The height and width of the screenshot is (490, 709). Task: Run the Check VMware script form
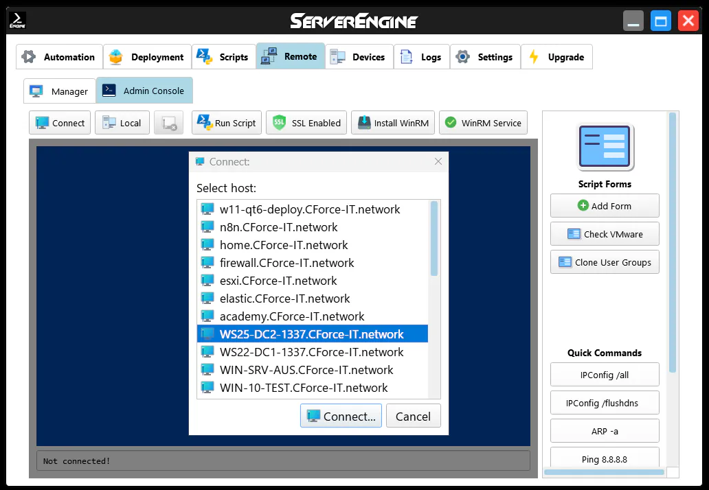[604, 234]
